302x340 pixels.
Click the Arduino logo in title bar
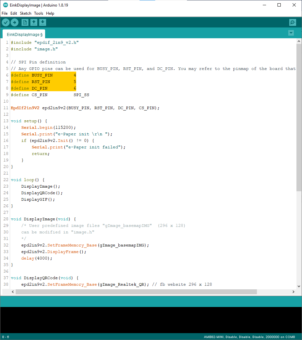[x=5, y=5]
